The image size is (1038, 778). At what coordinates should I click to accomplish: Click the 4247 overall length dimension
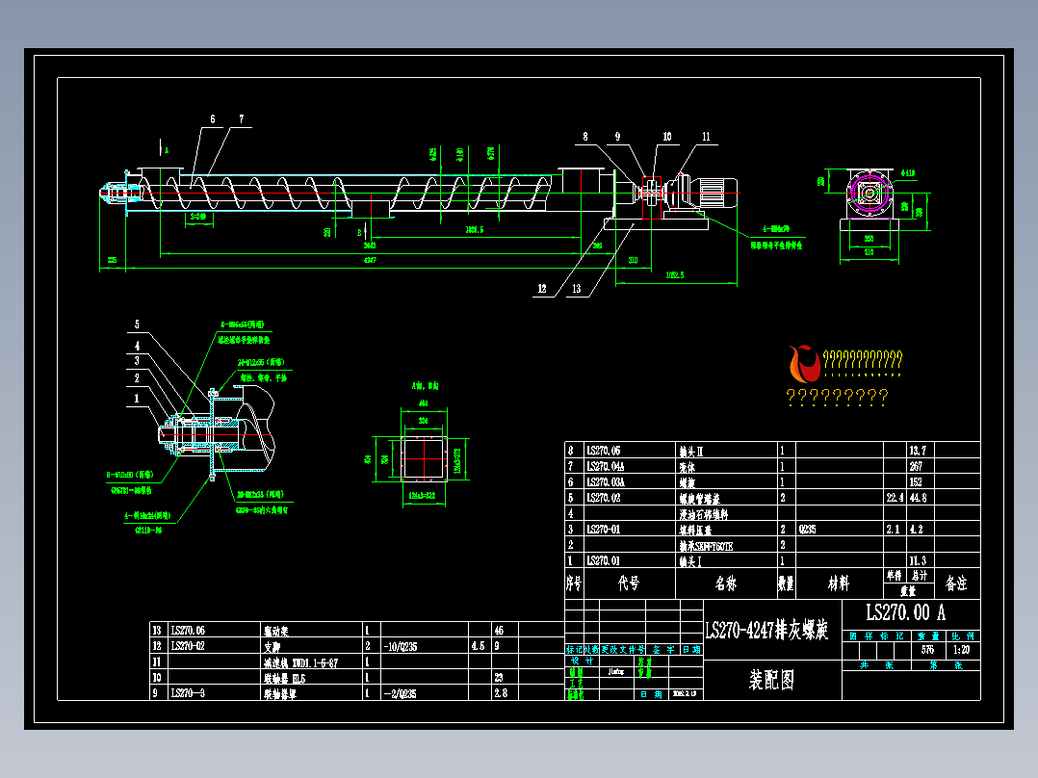(370, 260)
